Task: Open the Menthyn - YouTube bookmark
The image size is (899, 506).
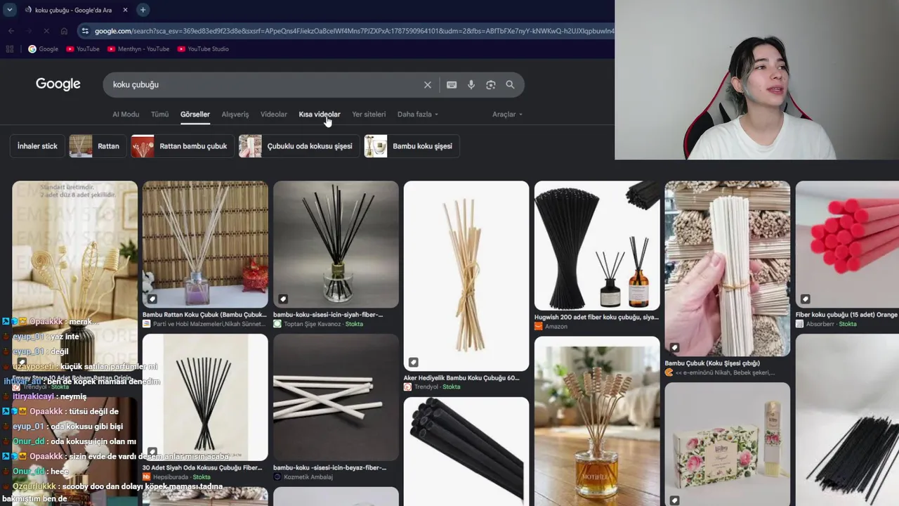Action: pos(138,49)
